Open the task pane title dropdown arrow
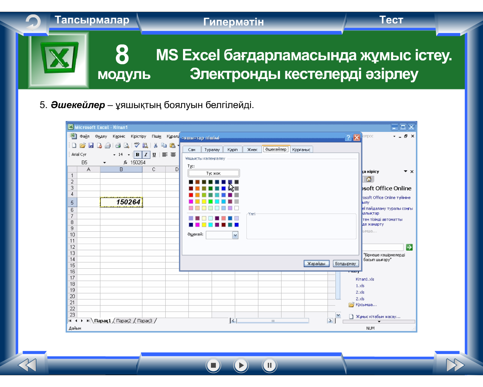This screenshot has width=483, height=387. (x=406, y=171)
